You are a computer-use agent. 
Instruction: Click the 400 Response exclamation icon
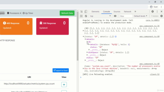click(4, 23)
